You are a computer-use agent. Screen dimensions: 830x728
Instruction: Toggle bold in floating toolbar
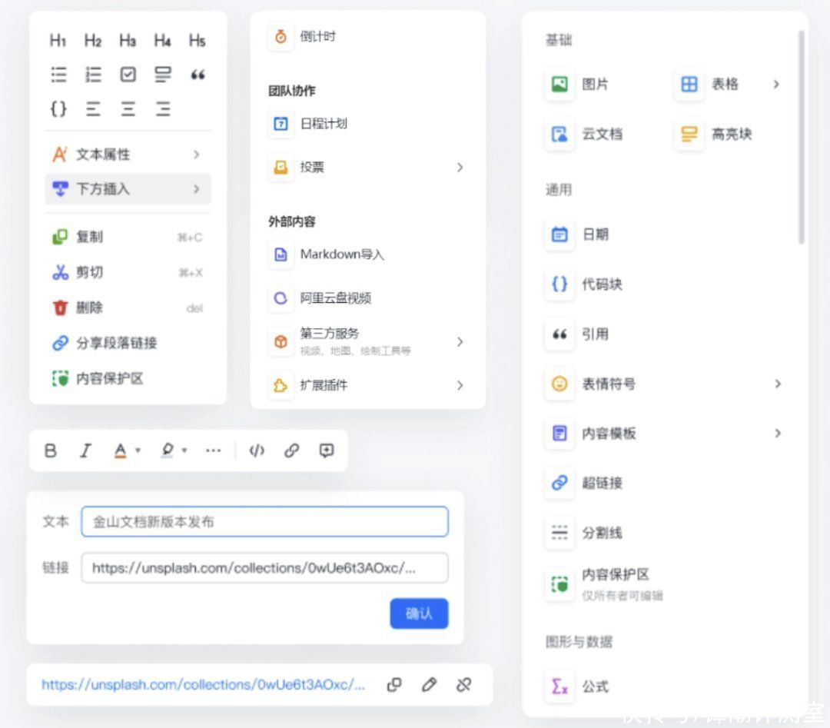(x=50, y=450)
